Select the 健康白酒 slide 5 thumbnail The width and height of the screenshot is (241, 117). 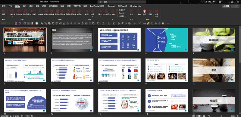point(214,40)
